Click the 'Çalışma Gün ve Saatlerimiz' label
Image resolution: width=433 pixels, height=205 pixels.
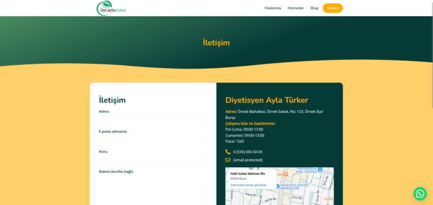(x=251, y=124)
